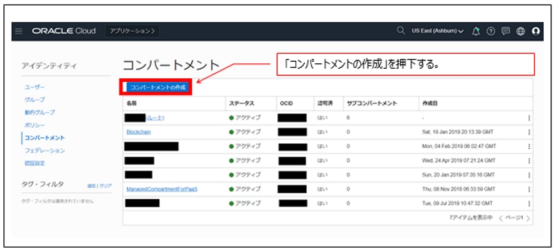
Task: Open the 認証設定 sidebar item
Action: point(34,163)
